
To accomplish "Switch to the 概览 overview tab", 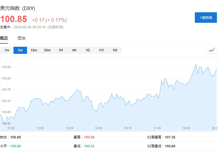I will [x=4, y=38].
